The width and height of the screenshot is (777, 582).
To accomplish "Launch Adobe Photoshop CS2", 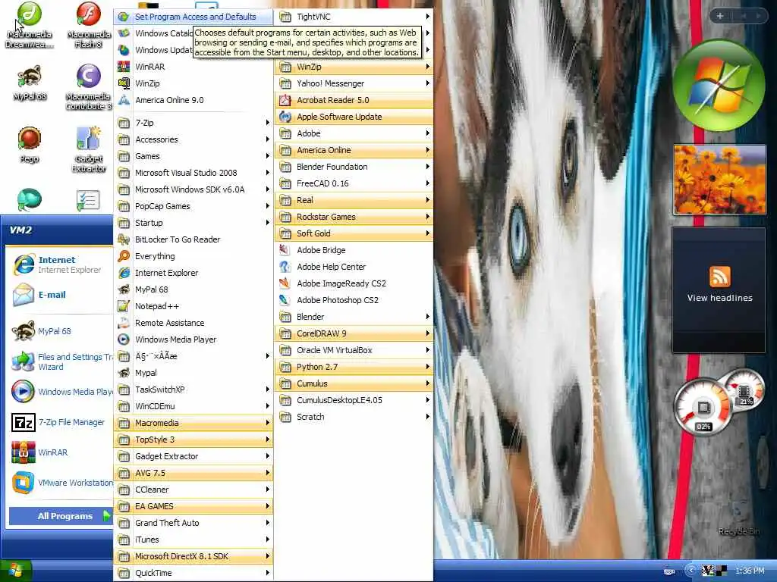I will pyautogui.click(x=354, y=300).
